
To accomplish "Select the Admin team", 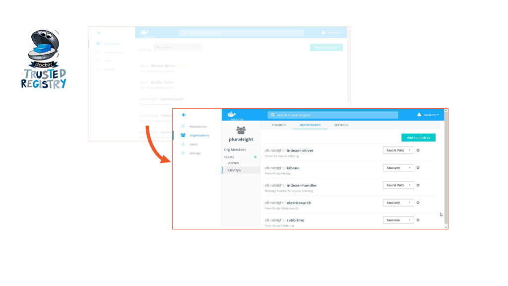I will pos(233,163).
